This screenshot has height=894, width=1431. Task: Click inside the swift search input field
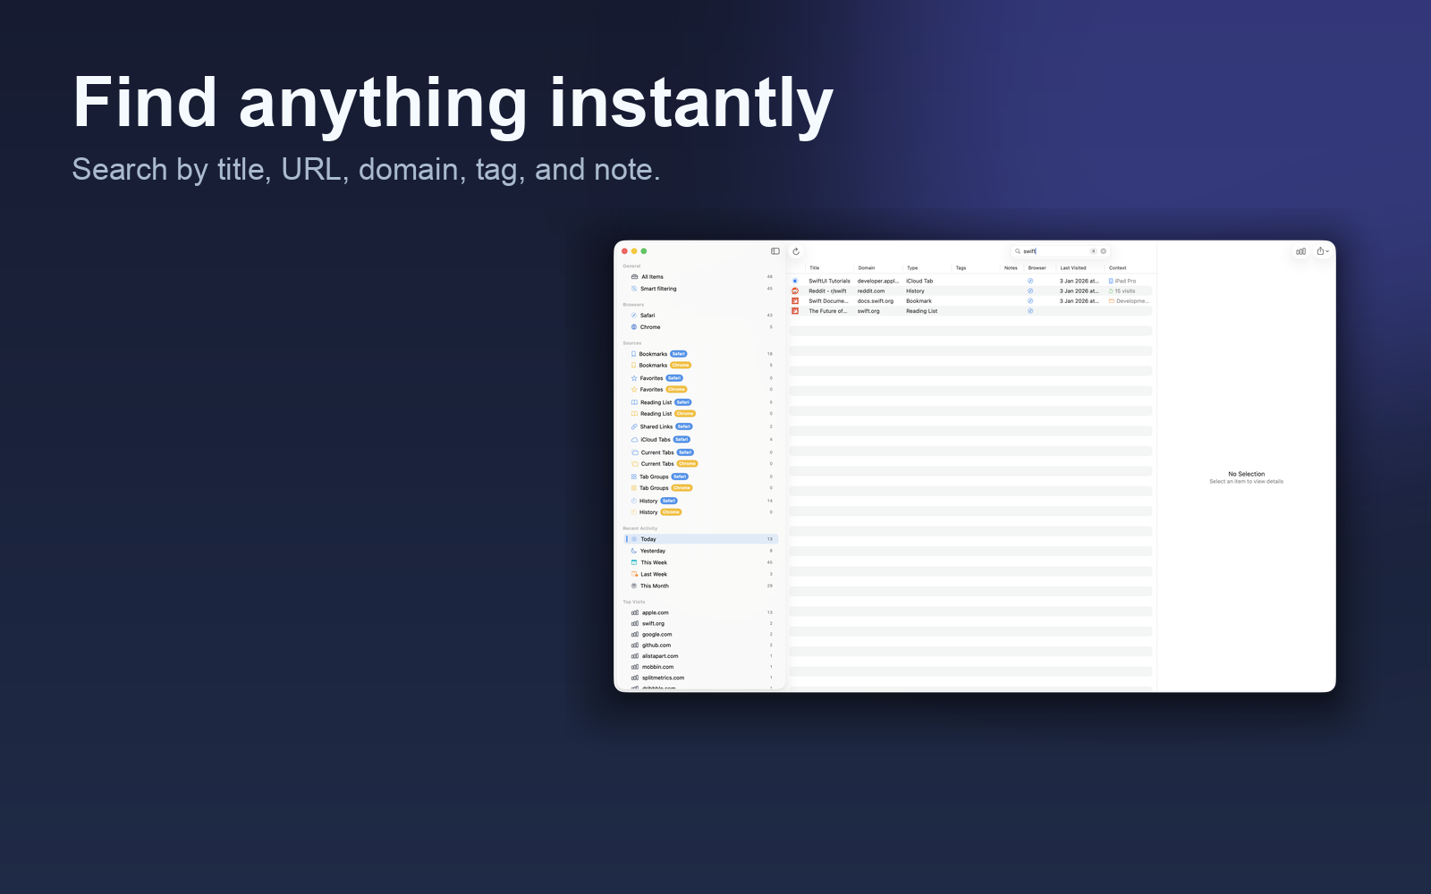1051,251
